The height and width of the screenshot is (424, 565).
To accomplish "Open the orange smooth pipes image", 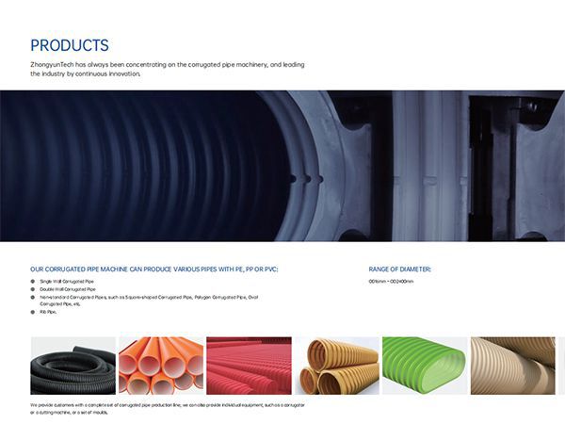I will [161, 366].
